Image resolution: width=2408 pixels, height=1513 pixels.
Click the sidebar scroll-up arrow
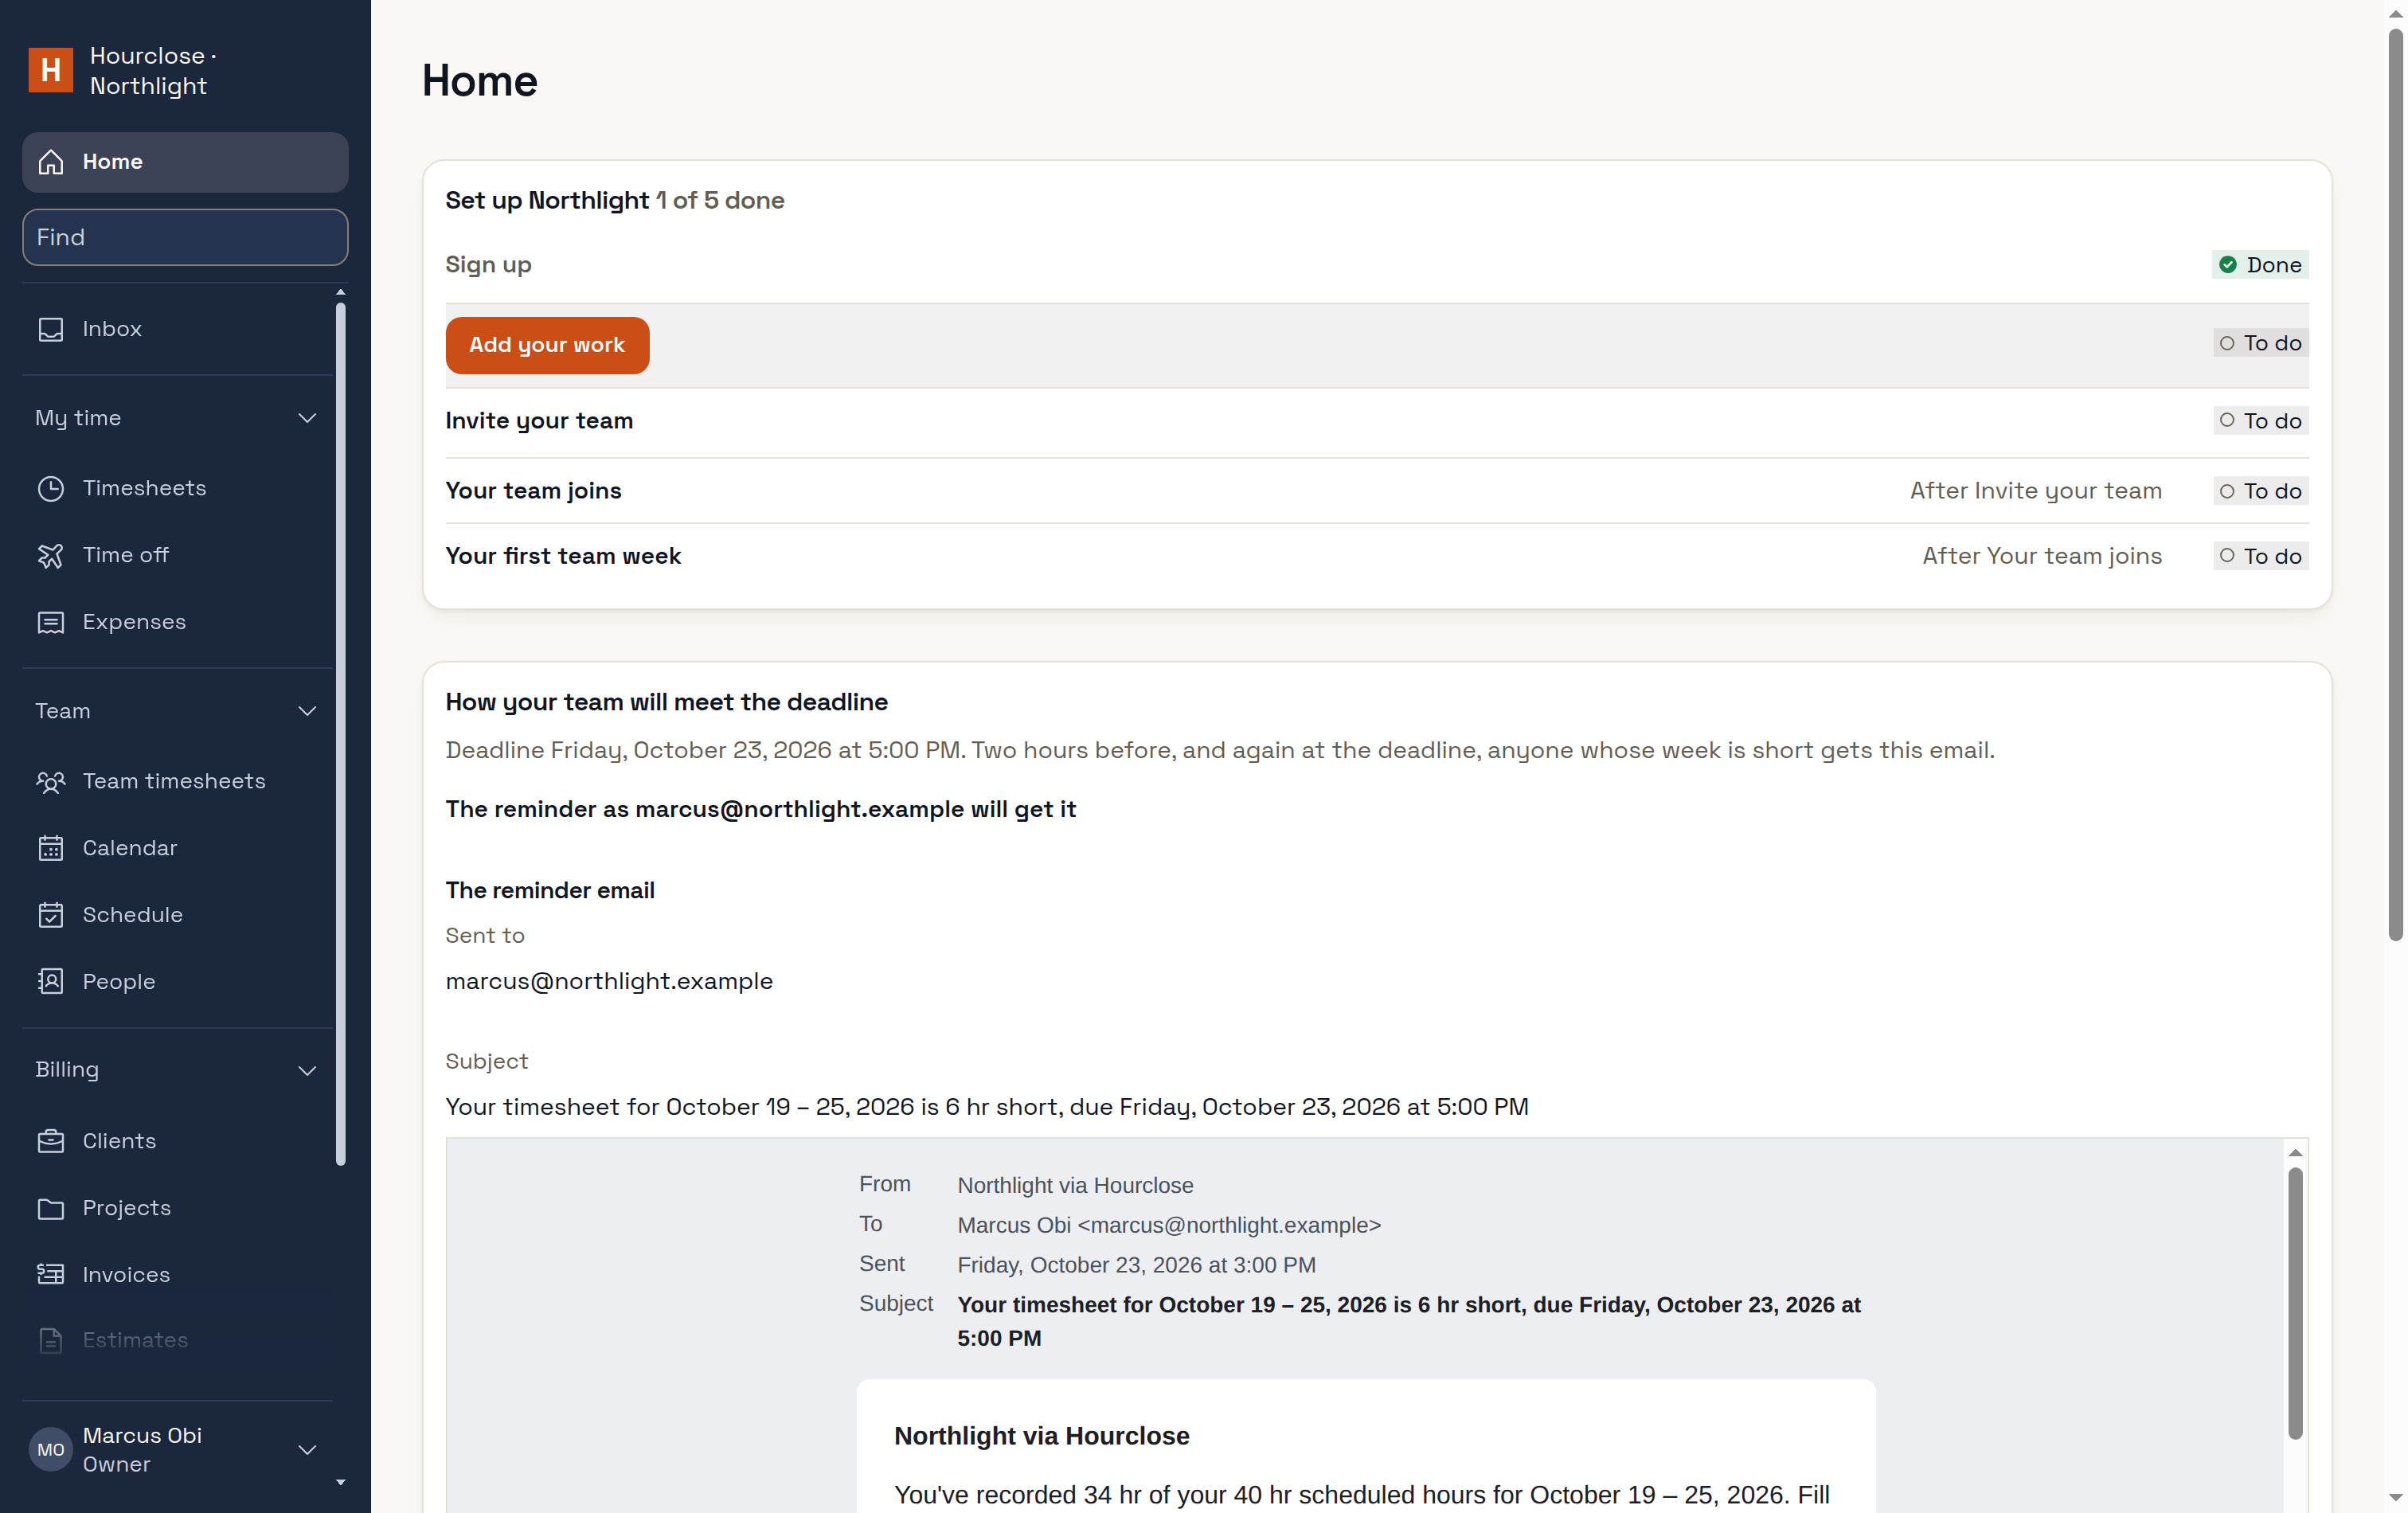tap(341, 292)
